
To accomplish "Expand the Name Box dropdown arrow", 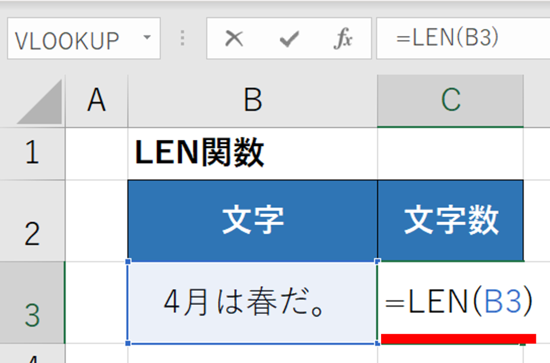I will (x=147, y=37).
